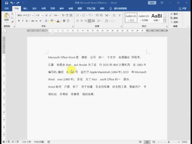Decrease font size with the shrink-font icon
Screen dimensions: 192x144
pos(50,15)
